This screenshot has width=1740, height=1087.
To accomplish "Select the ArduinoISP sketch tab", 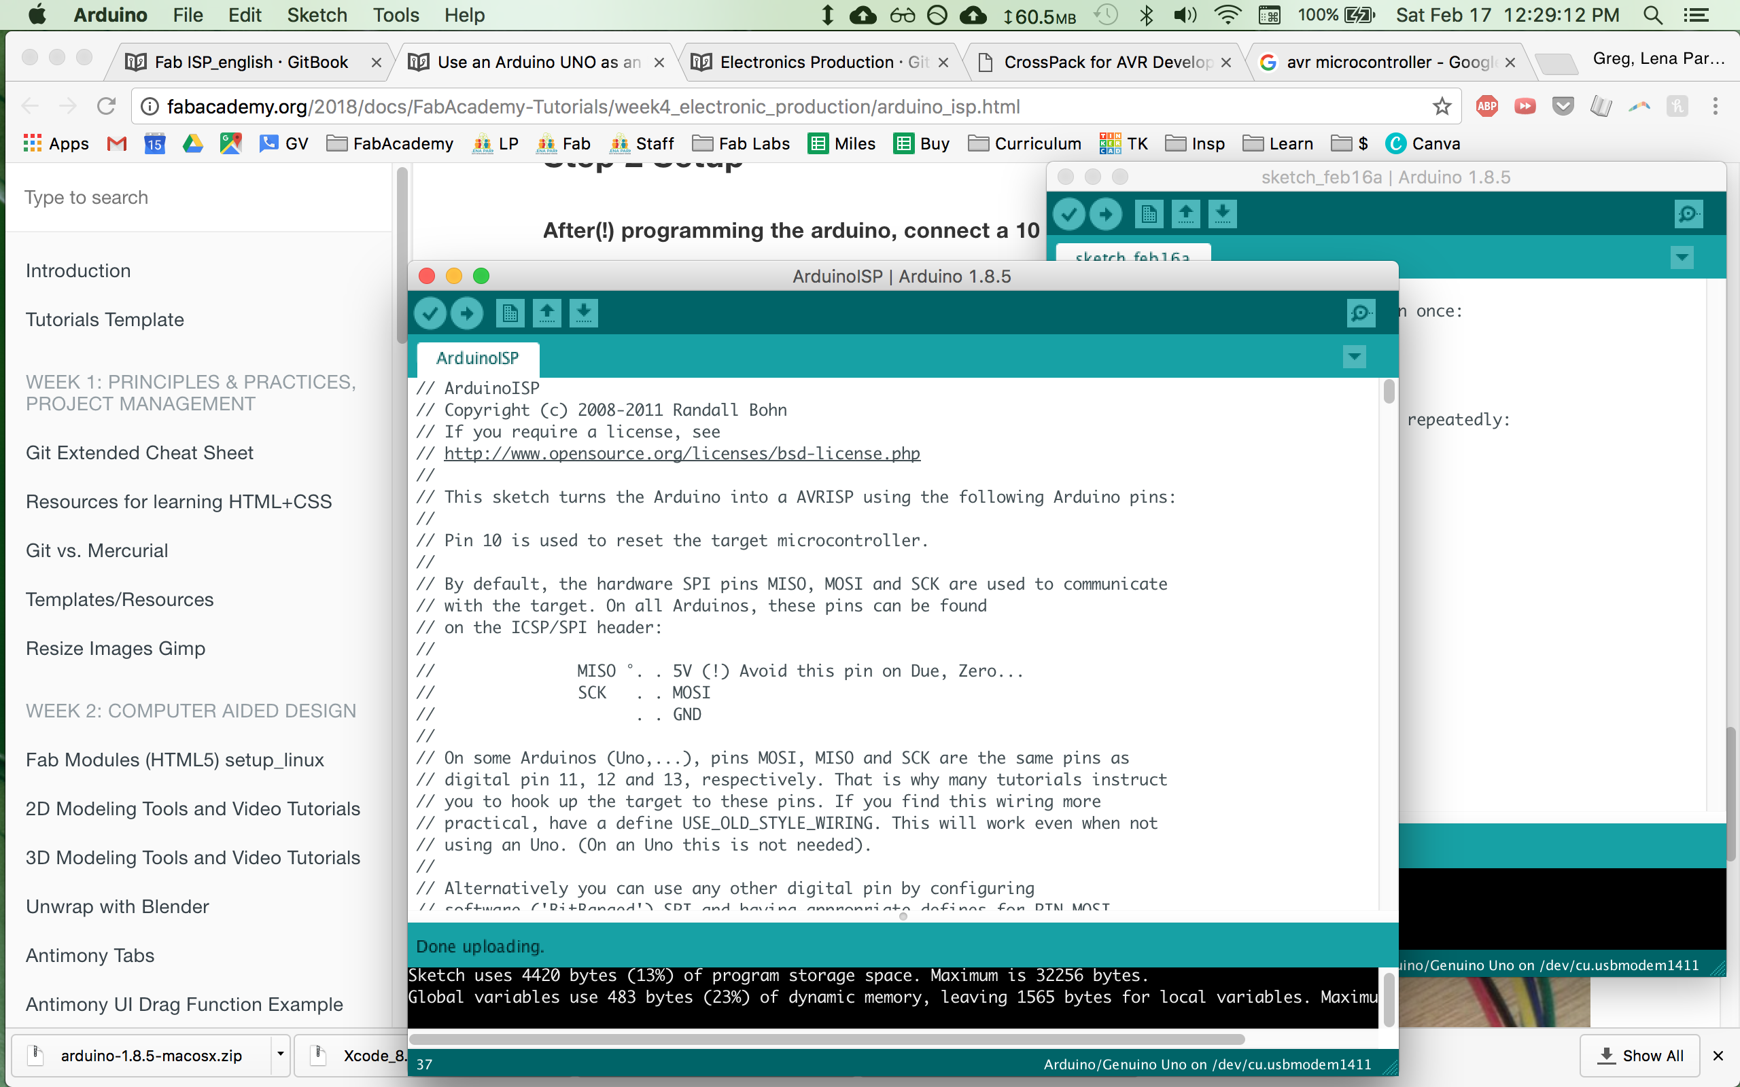I will pos(477,358).
